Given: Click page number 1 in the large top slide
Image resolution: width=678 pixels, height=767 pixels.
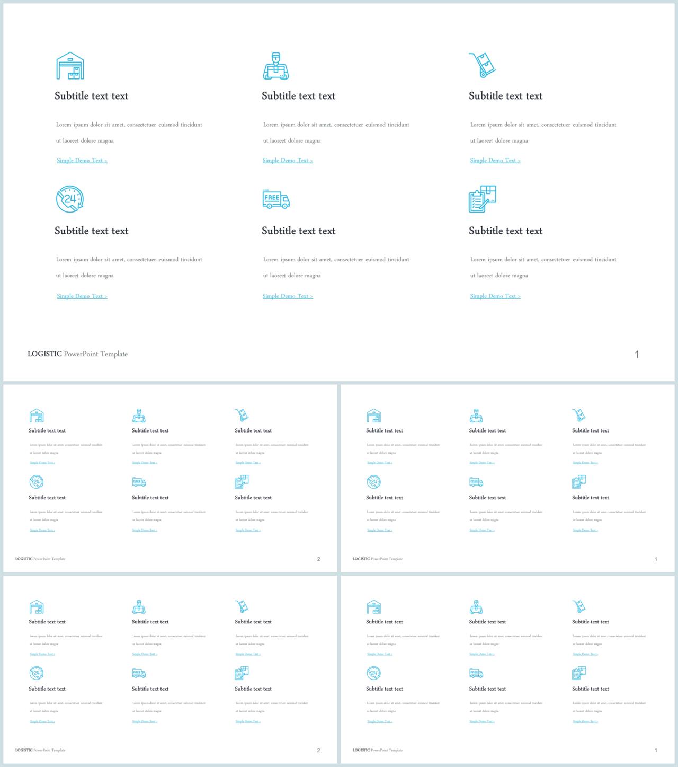Looking at the screenshot, I should (x=637, y=355).
